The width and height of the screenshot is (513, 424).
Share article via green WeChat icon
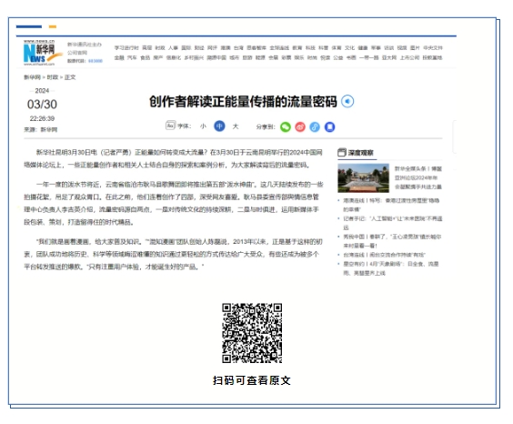[x=286, y=126]
